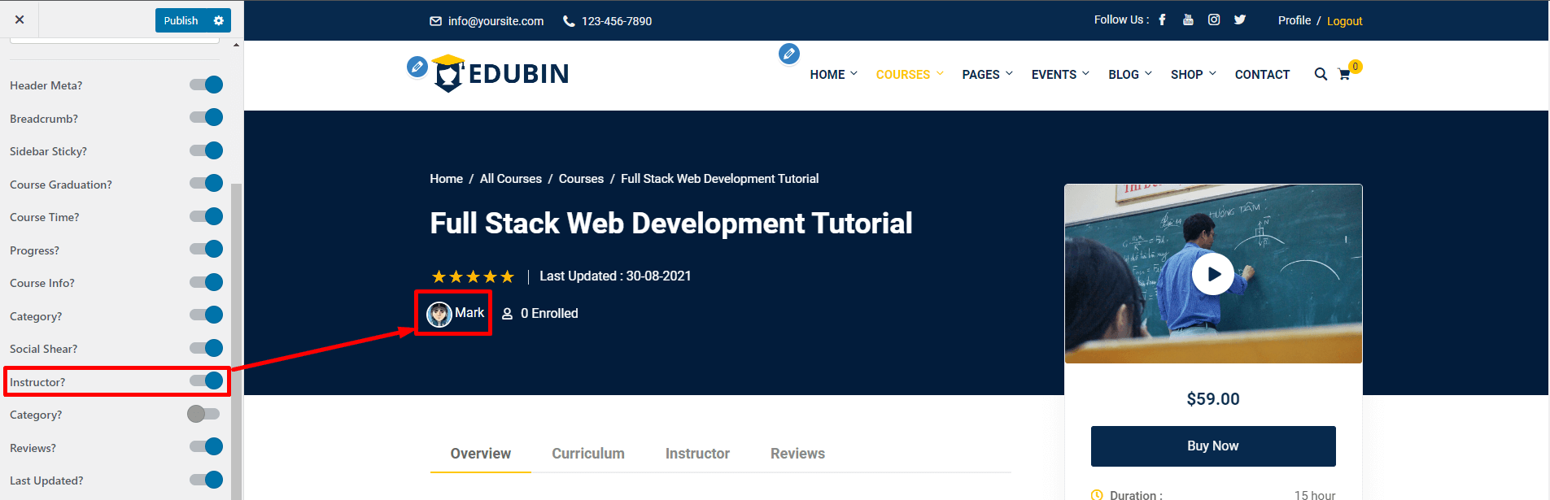
Task: Click the Facebook icon in top bar
Action: (1162, 20)
